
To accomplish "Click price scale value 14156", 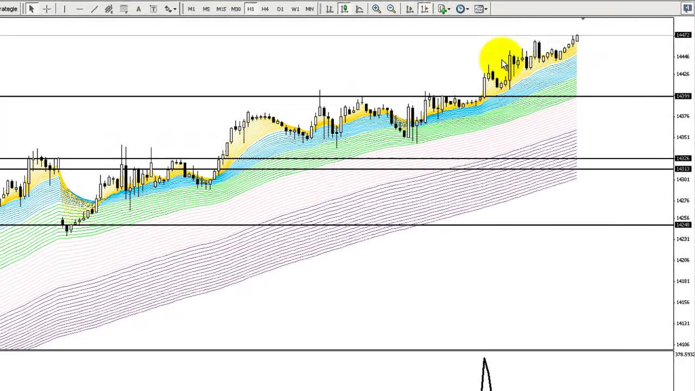I will (x=683, y=302).
